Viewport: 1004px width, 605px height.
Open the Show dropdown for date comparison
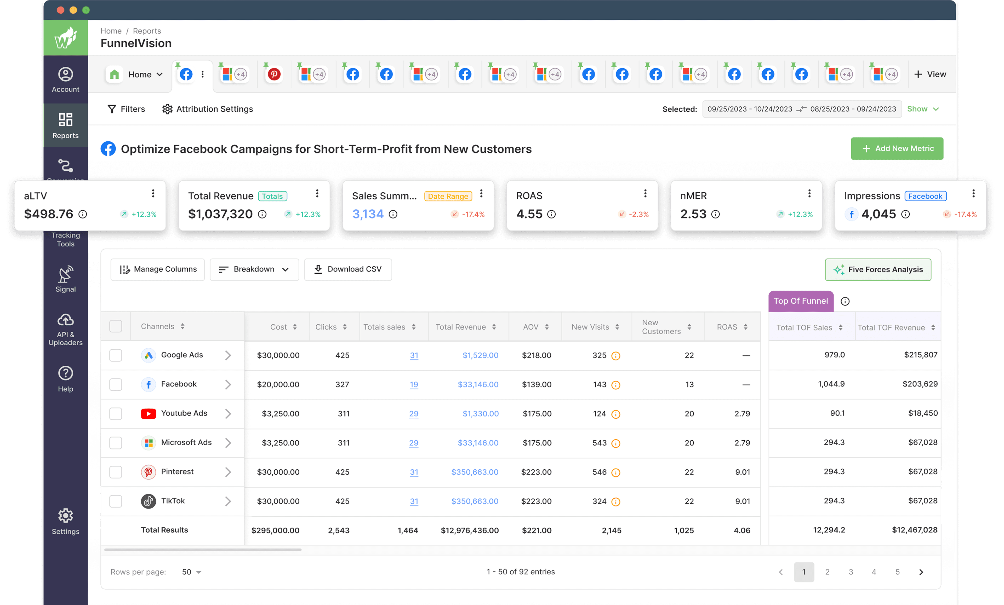pos(922,109)
